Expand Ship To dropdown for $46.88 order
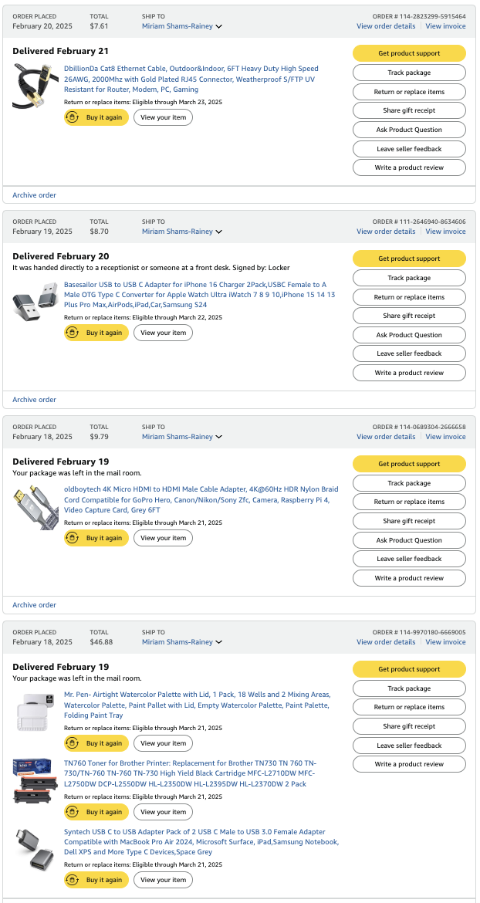This screenshot has height=903, width=480. tap(182, 642)
